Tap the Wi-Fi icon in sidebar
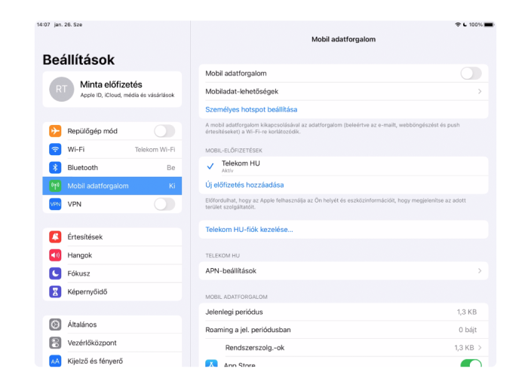 (x=55, y=149)
